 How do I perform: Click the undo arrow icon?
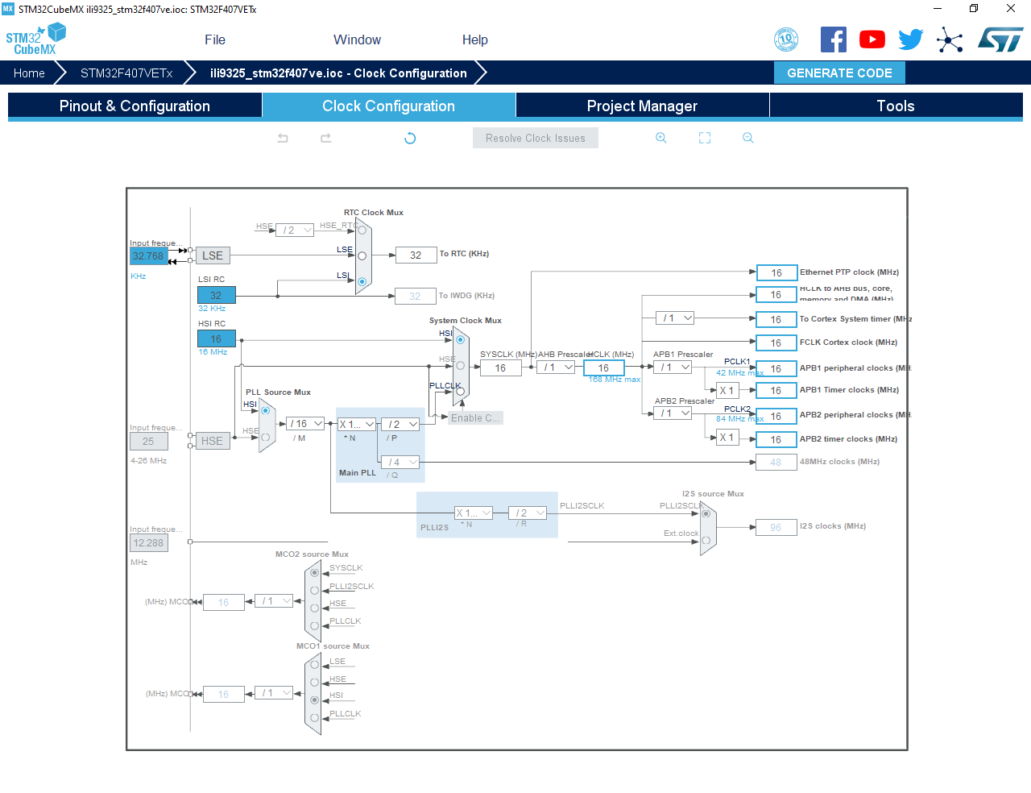pos(283,138)
